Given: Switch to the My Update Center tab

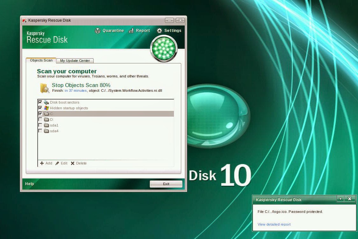Looking at the screenshot, I should pyautogui.click(x=75, y=61).
